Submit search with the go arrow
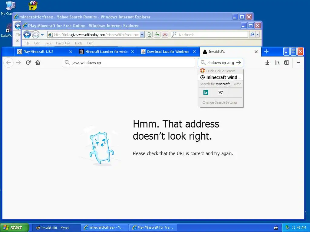310x232 pixels. pyautogui.click(x=239, y=63)
